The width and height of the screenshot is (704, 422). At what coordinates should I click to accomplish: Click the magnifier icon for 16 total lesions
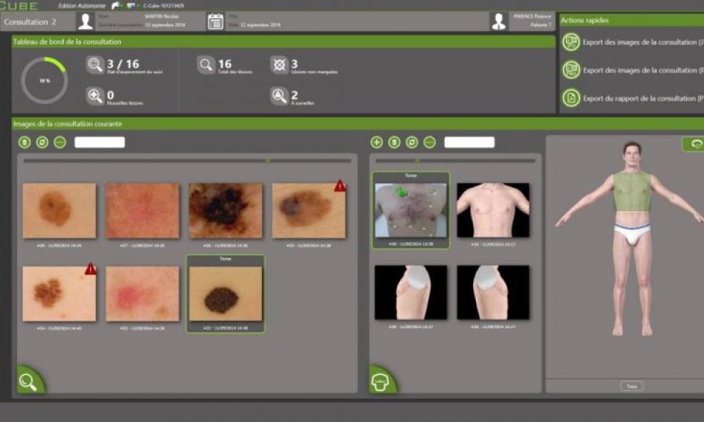pos(206,65)
